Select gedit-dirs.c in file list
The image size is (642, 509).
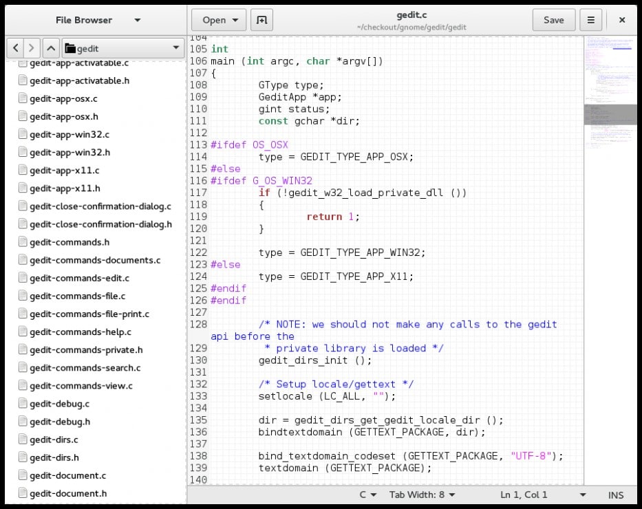point(54,440)
